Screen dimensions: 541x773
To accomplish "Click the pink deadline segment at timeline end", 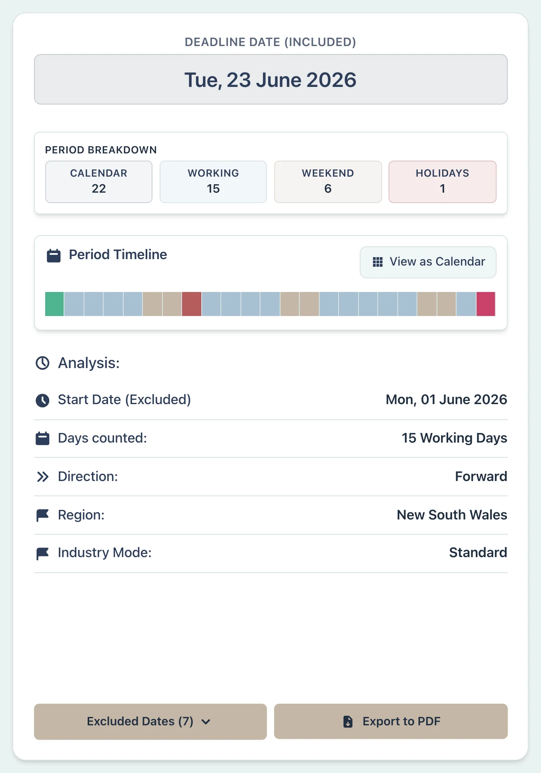I will (486, 304).
